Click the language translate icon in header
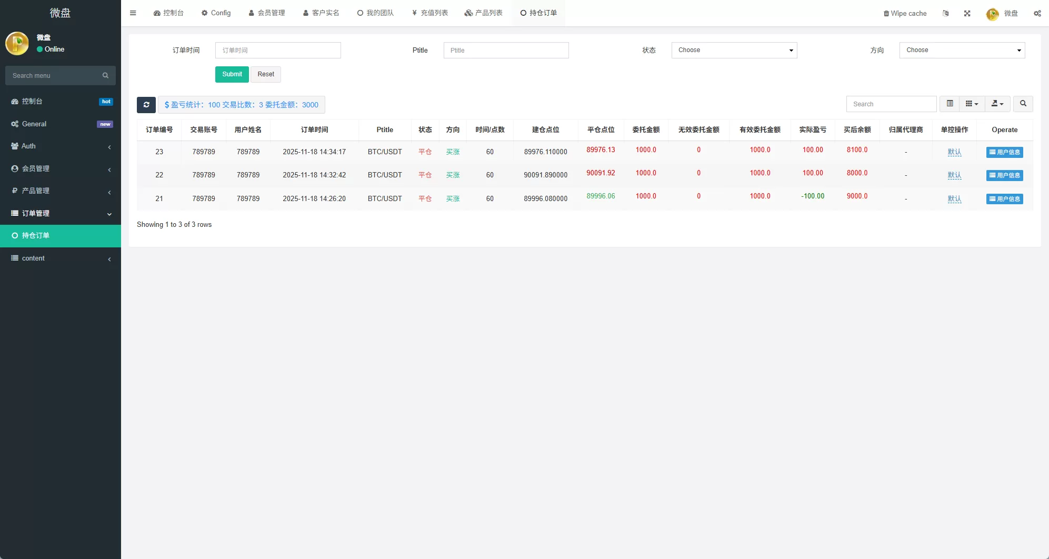 pos(946,14)
